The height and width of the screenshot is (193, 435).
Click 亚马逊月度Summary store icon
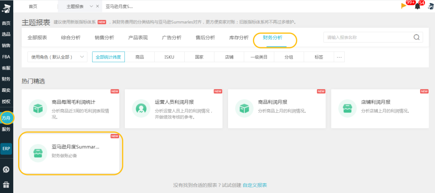(38, 153)
